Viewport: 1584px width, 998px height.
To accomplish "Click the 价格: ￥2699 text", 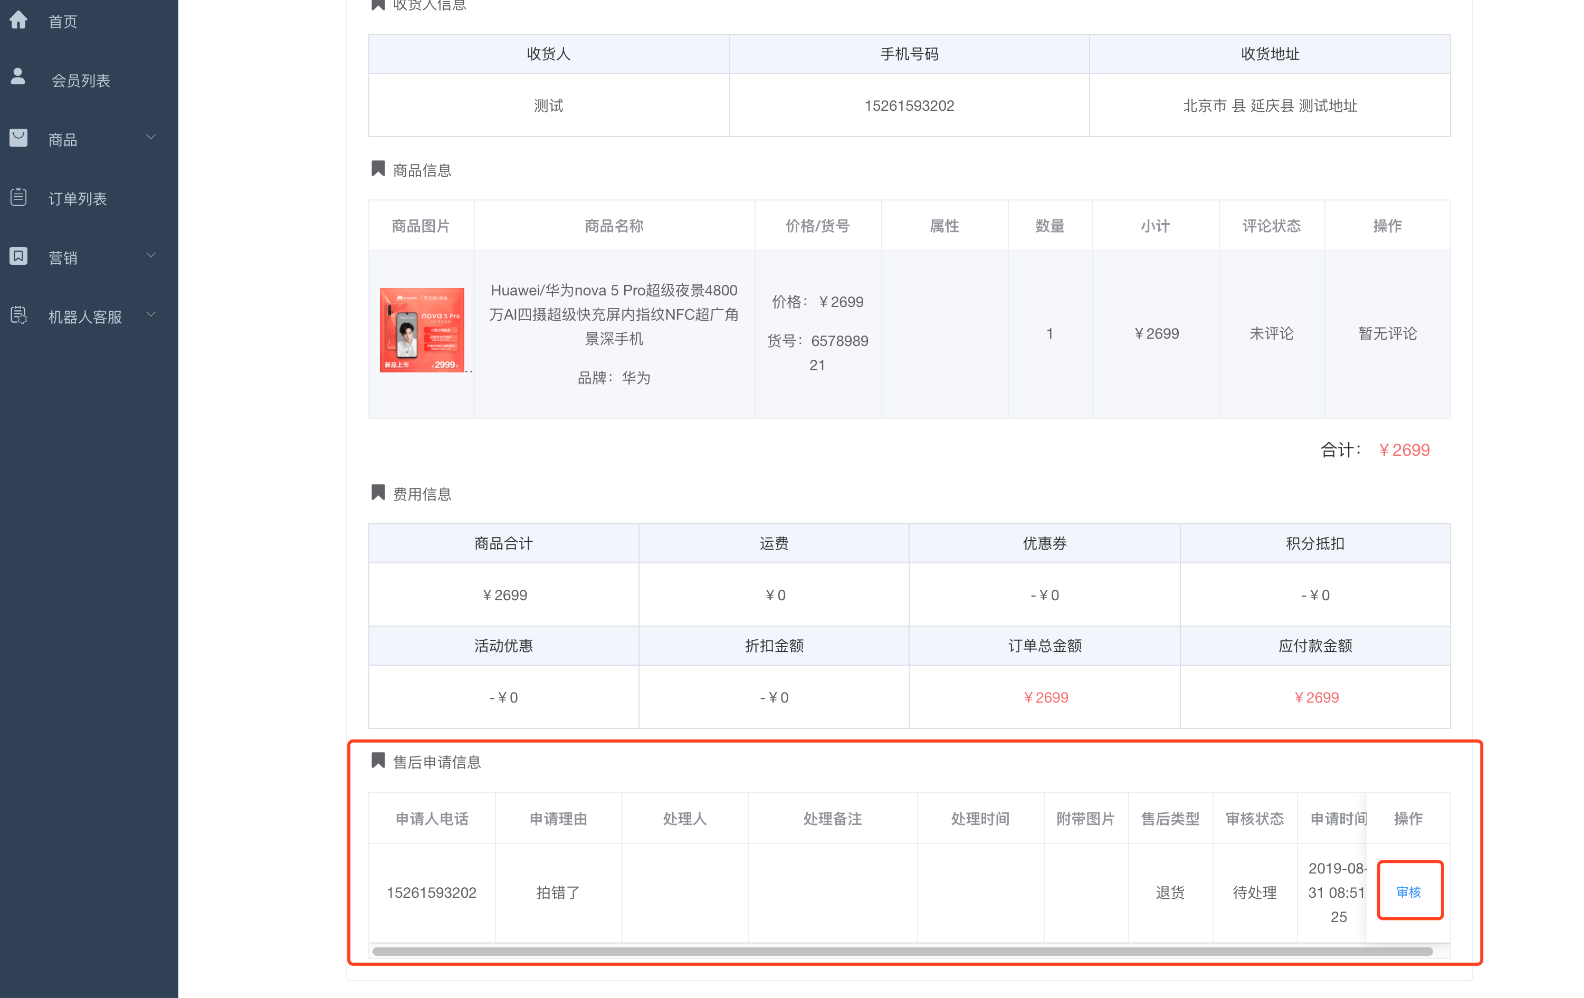I will click(x=818, y=302).
